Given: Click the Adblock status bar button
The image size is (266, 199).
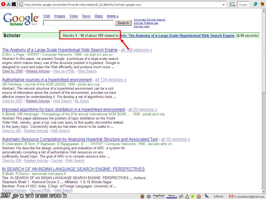Looking at the screenshot, I should [x=218, y=196].
